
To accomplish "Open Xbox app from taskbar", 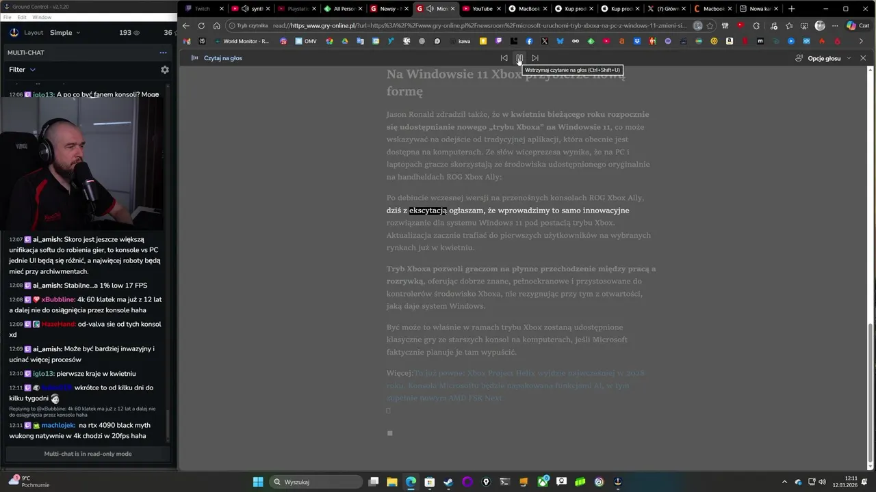I will pyautogui.click(x=543, y=482).
